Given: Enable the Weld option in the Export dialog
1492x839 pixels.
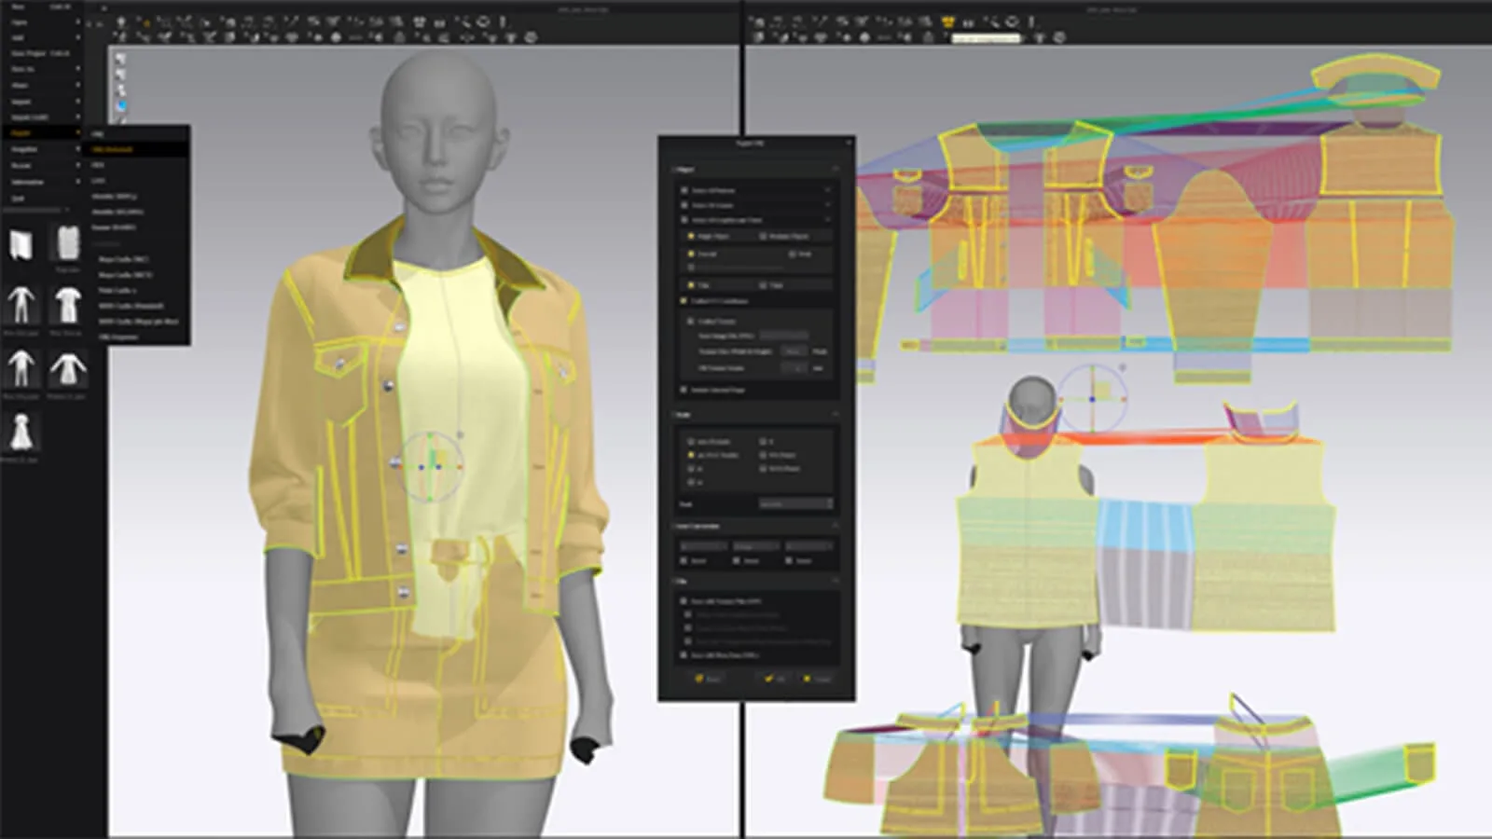Looking at the screenshot, I should (x=793, y=254).
